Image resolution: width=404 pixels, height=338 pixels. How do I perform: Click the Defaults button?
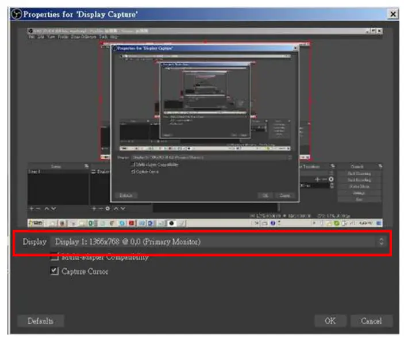coord(41,321)
